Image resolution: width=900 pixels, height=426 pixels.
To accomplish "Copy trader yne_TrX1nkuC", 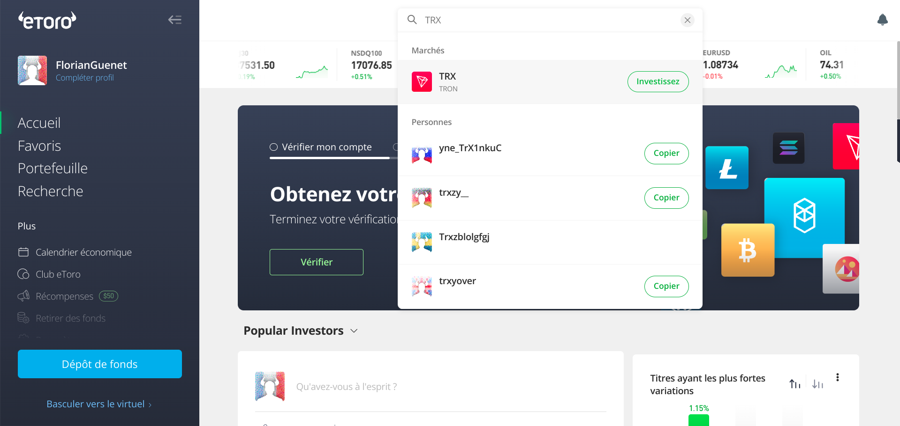I will click(666, 153).
